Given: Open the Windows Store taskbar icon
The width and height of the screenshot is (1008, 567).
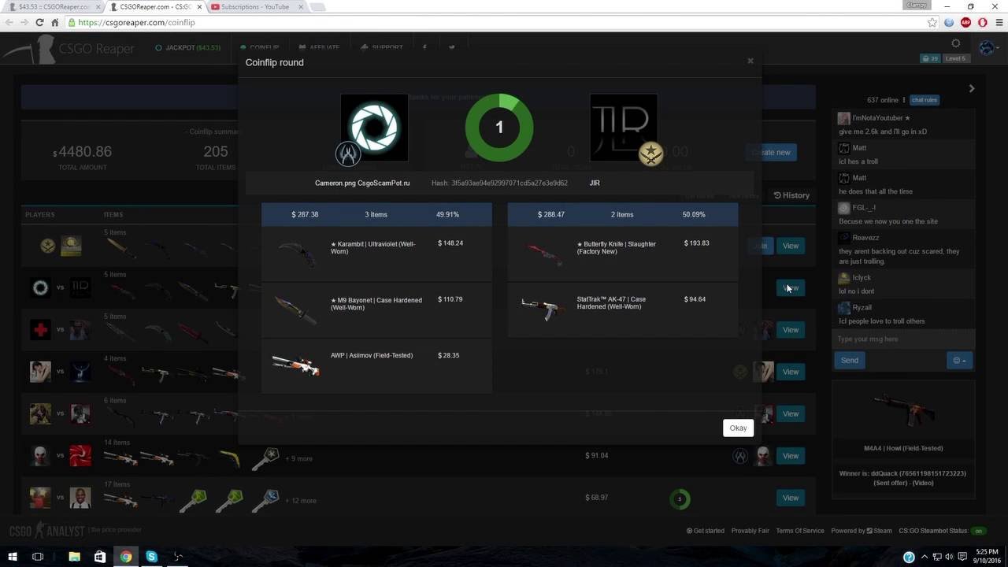Looking at the screenshot, I should coord(100,557).
